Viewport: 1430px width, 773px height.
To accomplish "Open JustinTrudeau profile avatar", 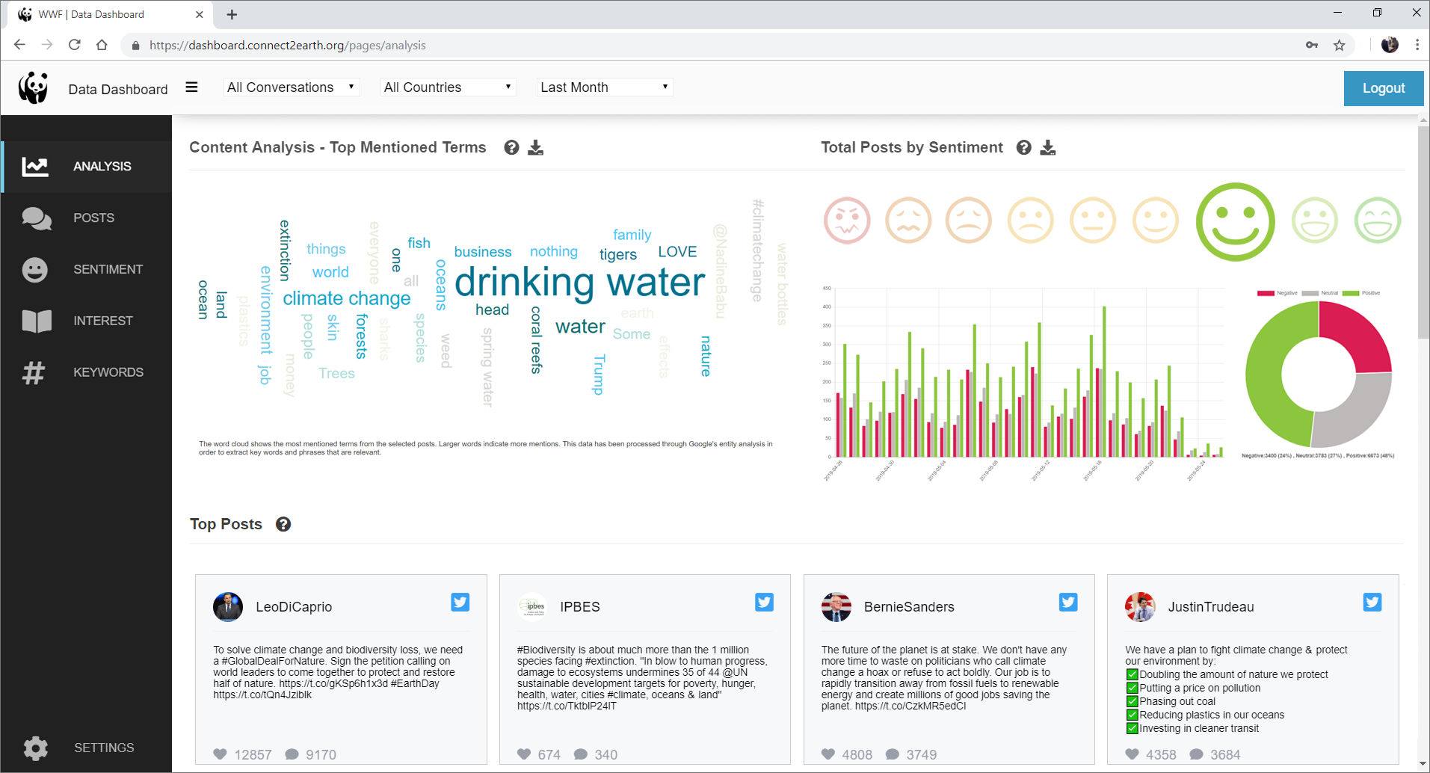I will point(1140,607).
